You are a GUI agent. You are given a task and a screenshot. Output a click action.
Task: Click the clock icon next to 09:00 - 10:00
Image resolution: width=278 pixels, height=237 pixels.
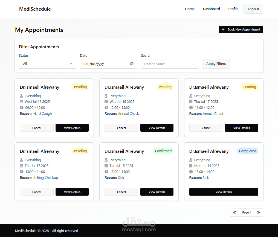pos(21,107)
